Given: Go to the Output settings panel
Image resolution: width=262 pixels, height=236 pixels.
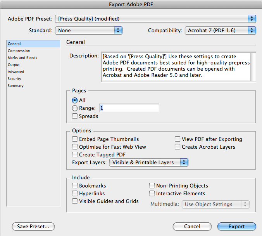Looking at the screenshot, I should [33, 65].
